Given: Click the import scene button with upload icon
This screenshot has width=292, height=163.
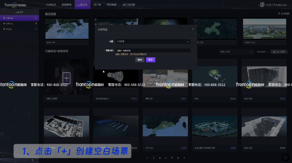Looking at the screenshot, I should [x=279, y=52].
